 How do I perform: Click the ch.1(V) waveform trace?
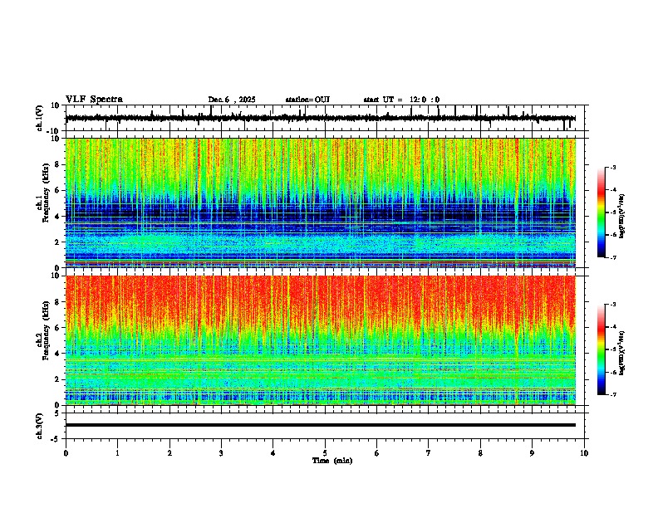tap(321, 118)
